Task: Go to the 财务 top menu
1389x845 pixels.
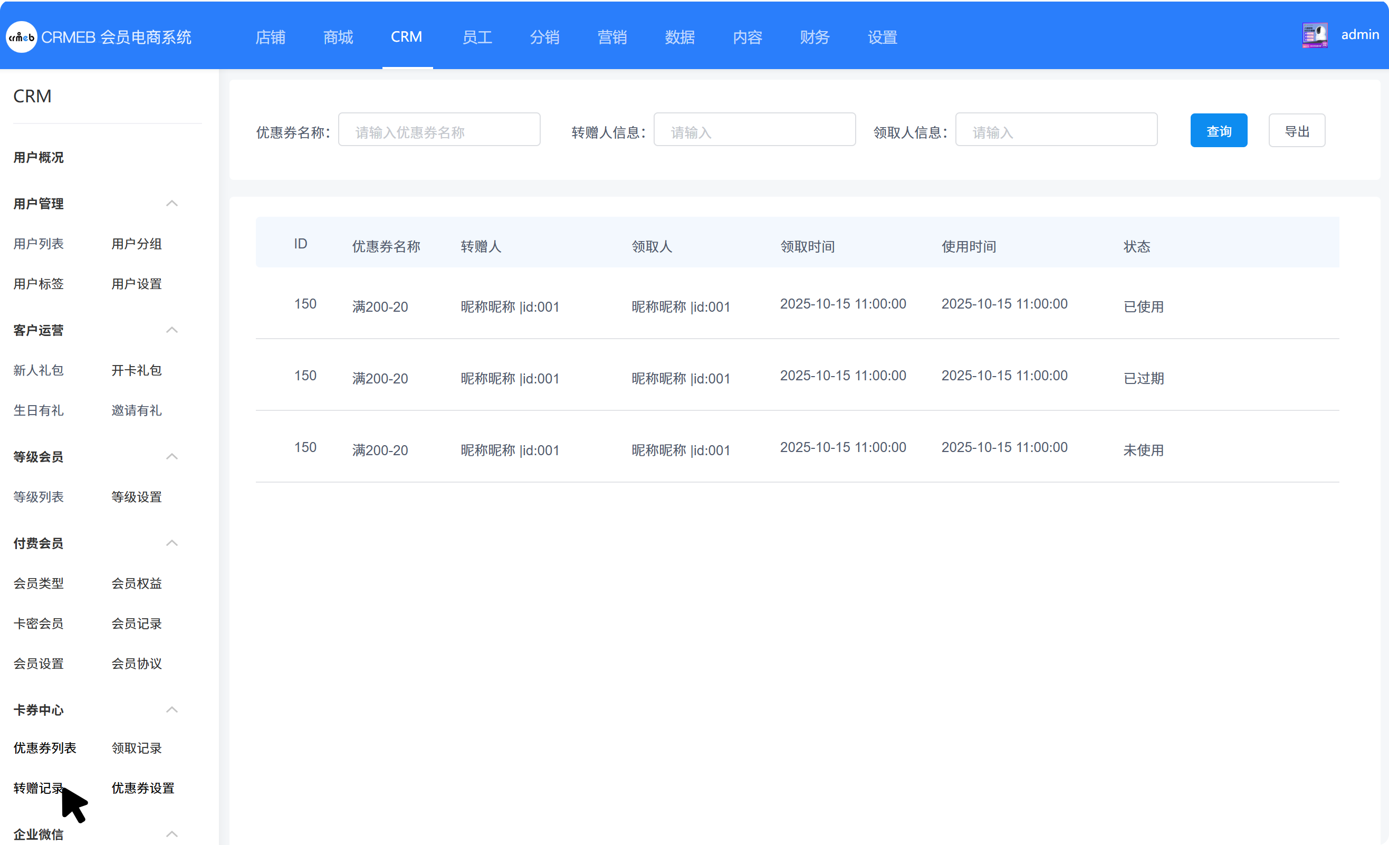Action: [815, 37]
